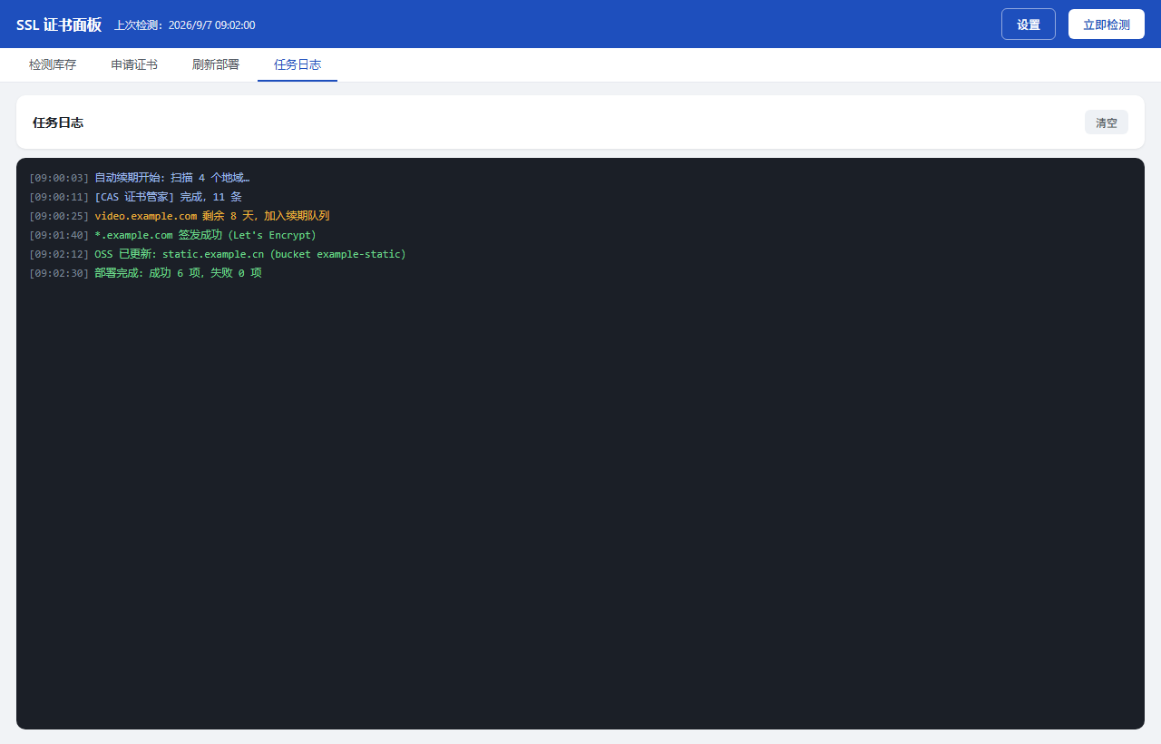Viewport: 1161px width, 744px height.
Task: Click the [09:00:03] log timestamp
Action: (x=59, y=178)
